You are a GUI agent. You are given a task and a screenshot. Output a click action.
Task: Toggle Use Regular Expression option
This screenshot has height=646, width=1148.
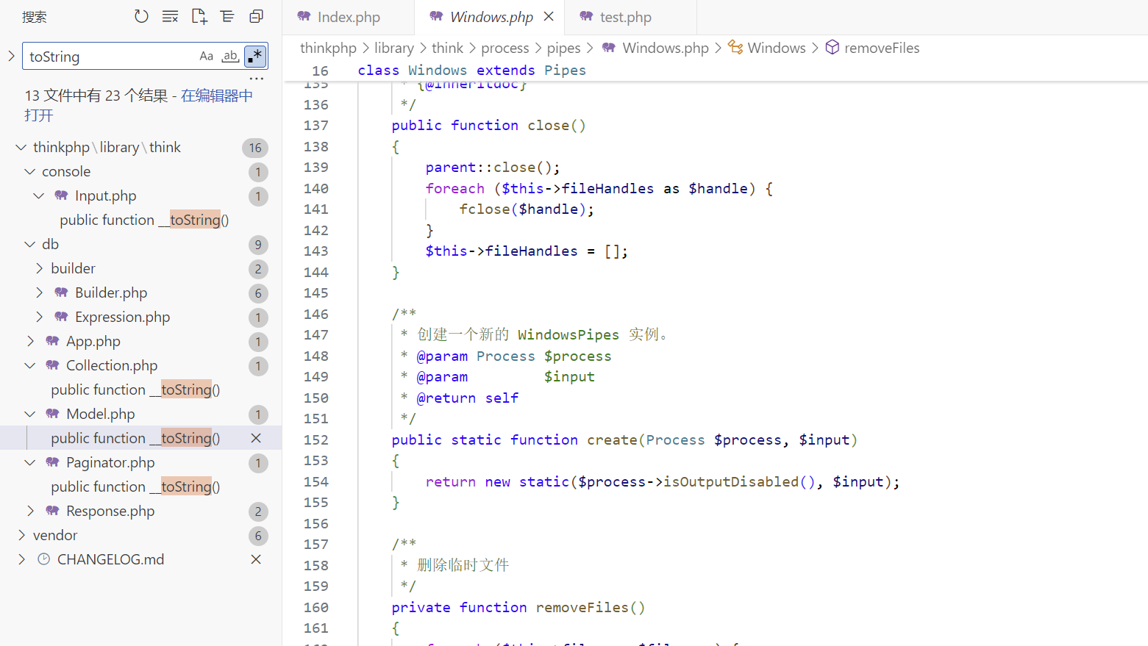[x=254, y=56]
